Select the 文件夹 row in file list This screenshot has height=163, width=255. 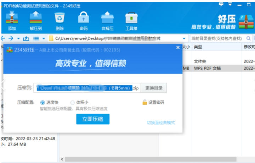click(219, 61)
